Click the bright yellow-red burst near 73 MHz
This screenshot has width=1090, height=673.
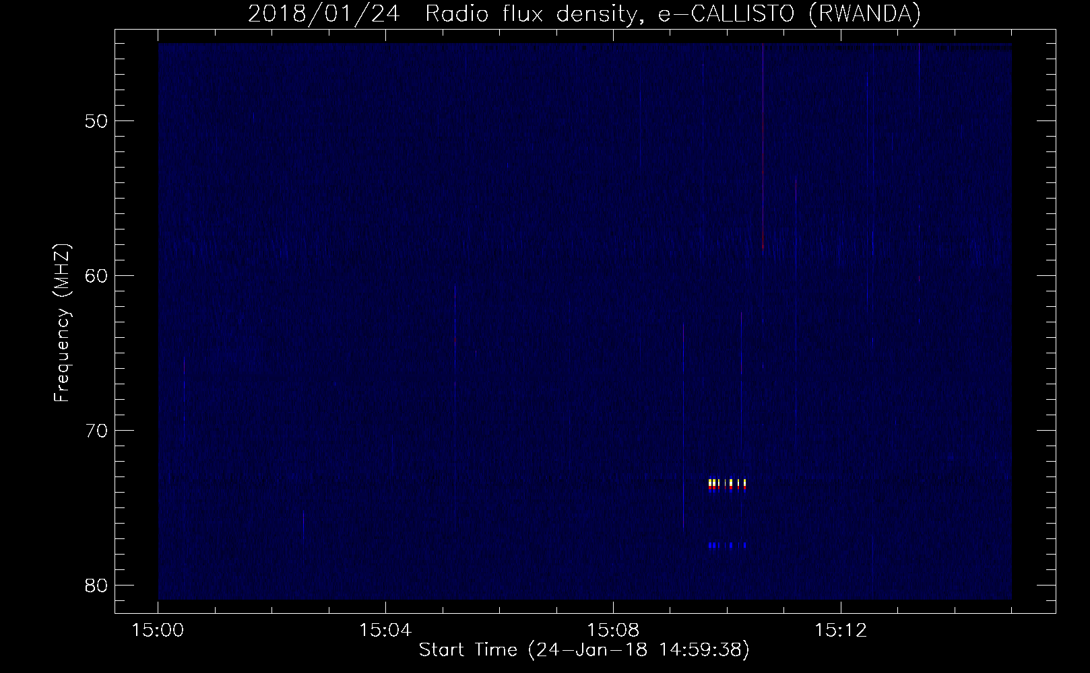[728, 485]
